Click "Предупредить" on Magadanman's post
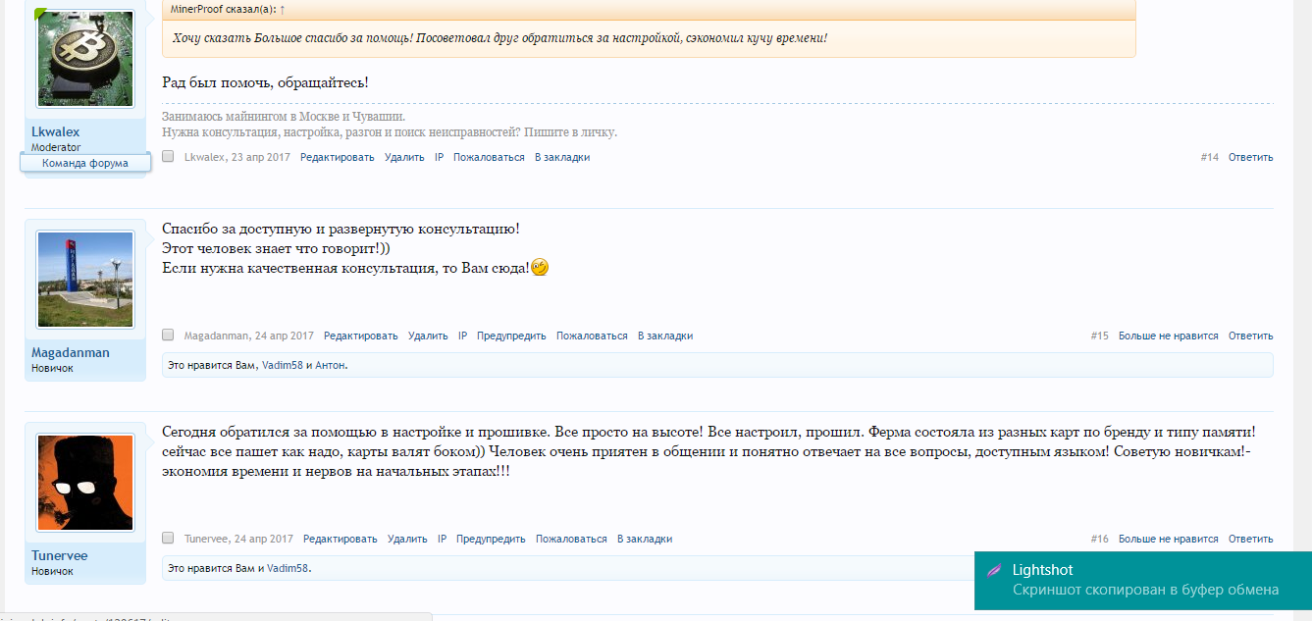Viewport: 1312px width, 621px height. click(x=511, y=336)
